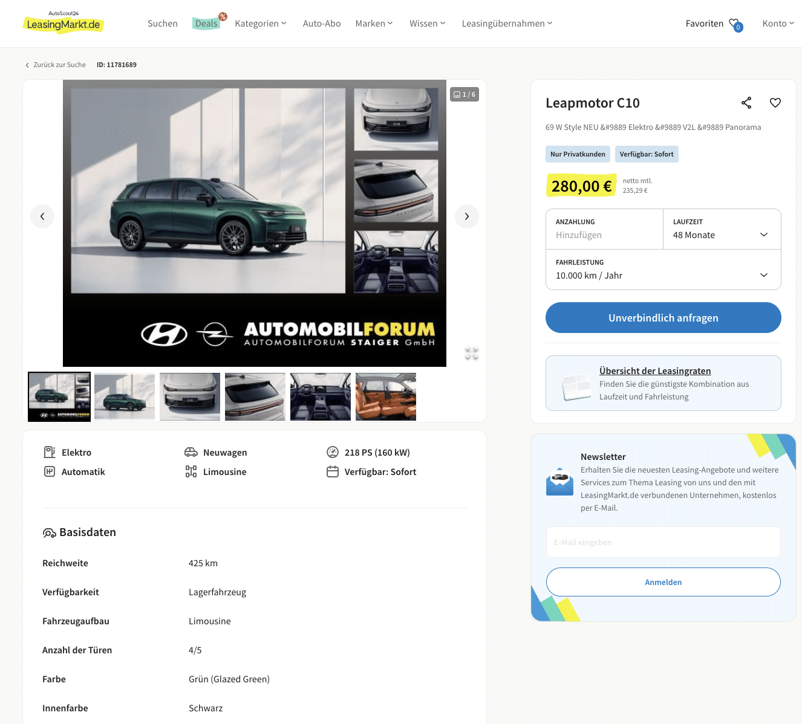802x724 pixels.
Task: Click the Nur Privatkunden tag
Action: point(578,154)
